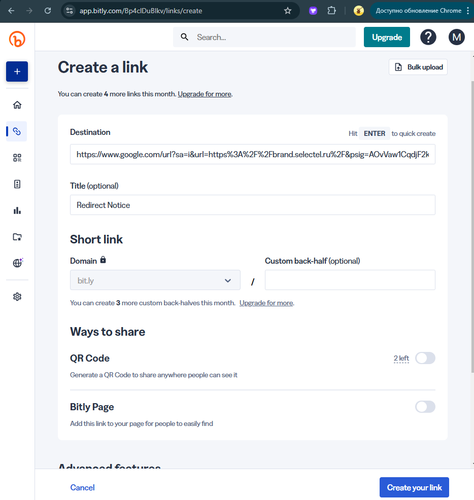Expand the bit.ly Domain dropdown
This screenshot has width=474, height=500.
click(x=155, y=280)
